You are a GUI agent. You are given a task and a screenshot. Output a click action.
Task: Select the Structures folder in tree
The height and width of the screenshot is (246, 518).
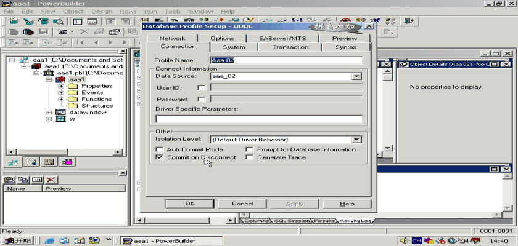(97, 106)
